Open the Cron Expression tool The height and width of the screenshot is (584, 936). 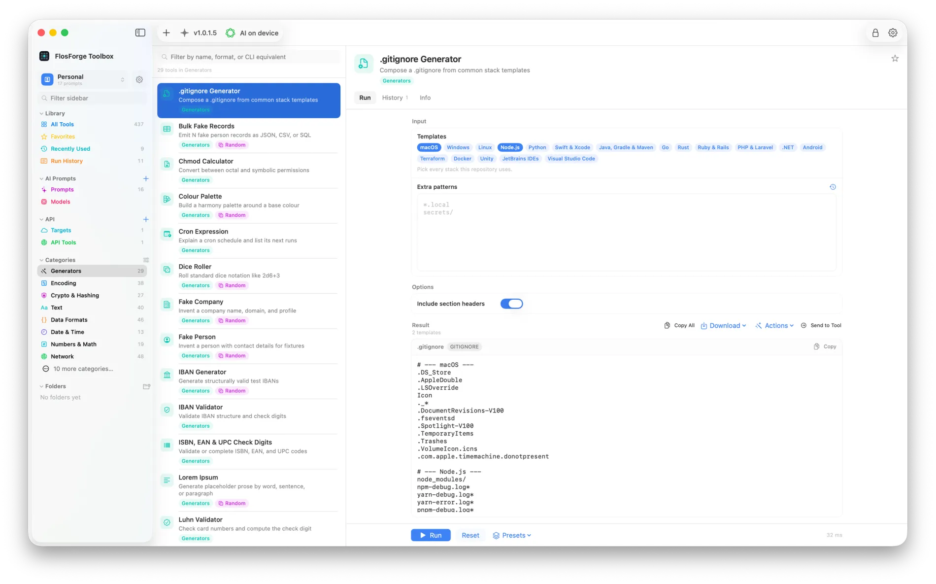249,240
